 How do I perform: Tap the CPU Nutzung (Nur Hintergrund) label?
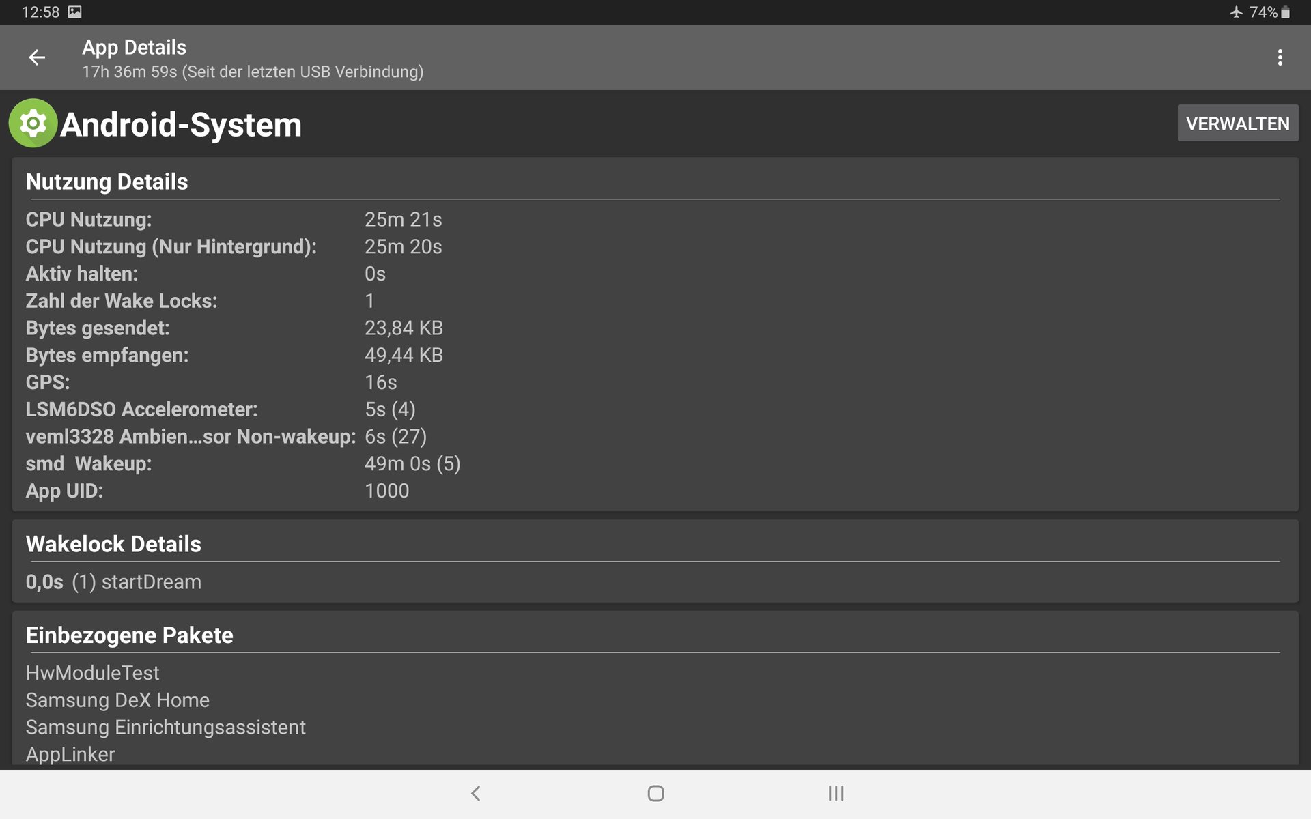171,246
